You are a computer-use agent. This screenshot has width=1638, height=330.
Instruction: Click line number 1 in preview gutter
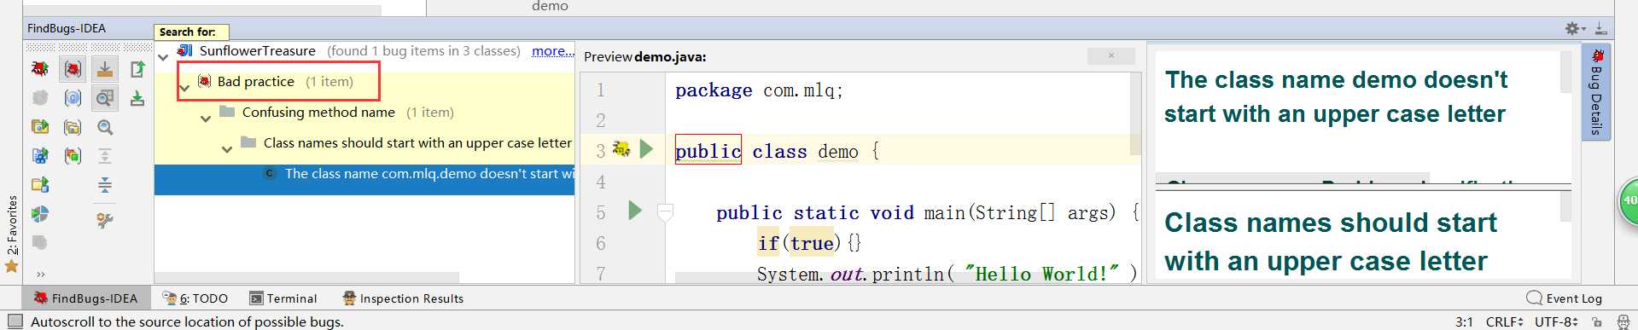coord(600,90)
